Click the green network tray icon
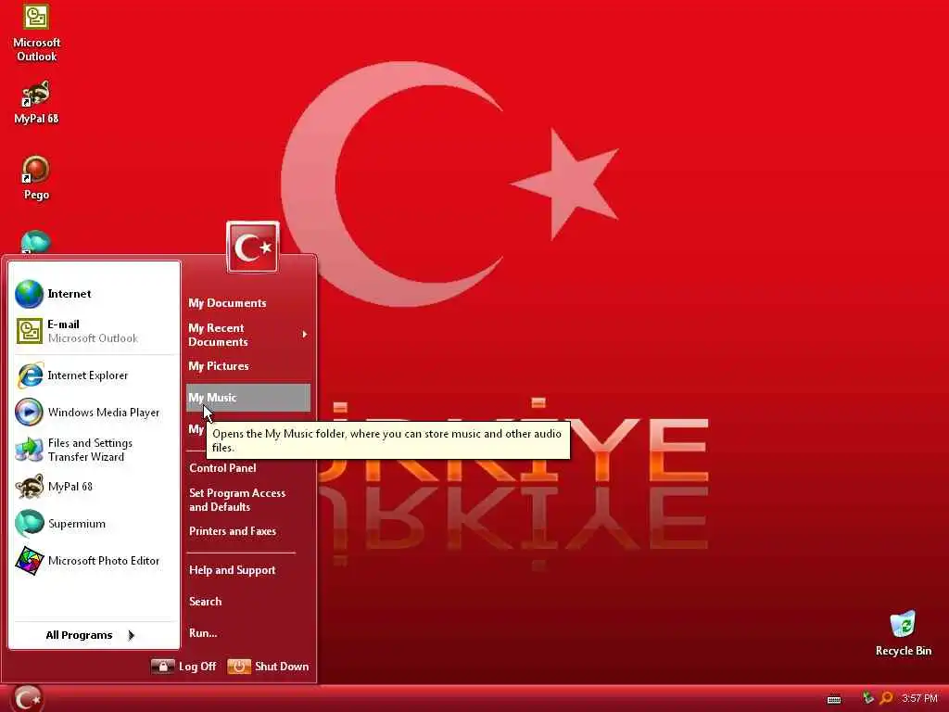 pos(867,698)
